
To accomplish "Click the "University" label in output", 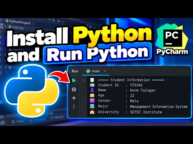I will 109,112.
